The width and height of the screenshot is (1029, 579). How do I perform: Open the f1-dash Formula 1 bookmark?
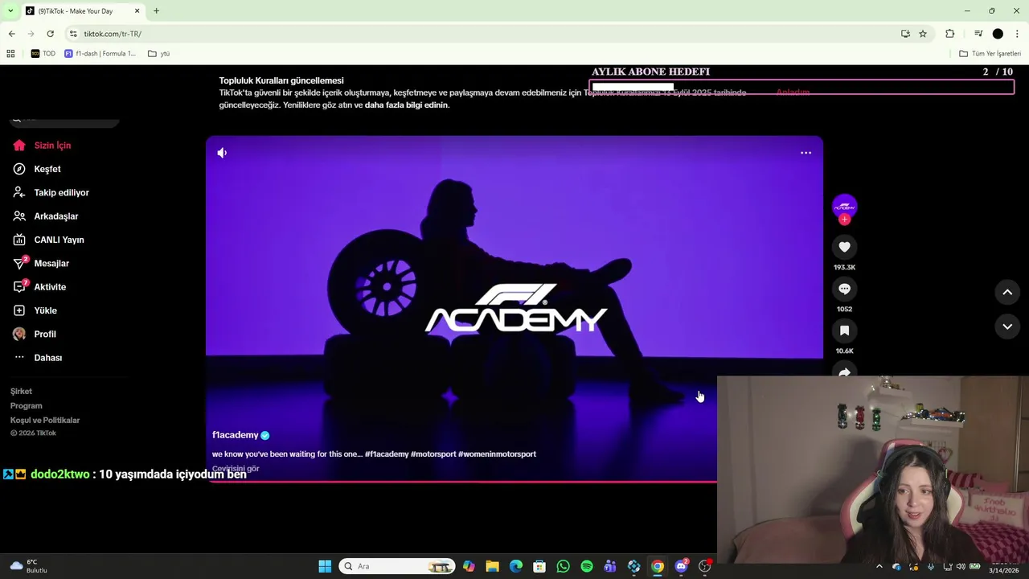(x=100, y=54)
